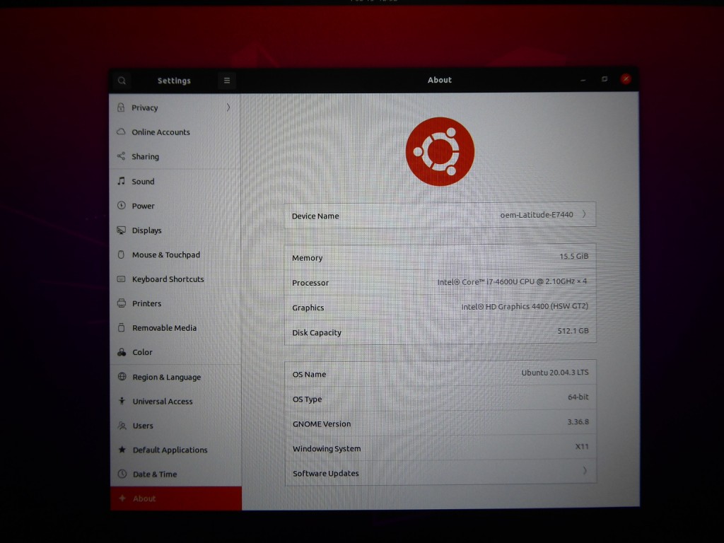Click the Date & Time clock icon

pyautogui.click(x=122, y=474)
